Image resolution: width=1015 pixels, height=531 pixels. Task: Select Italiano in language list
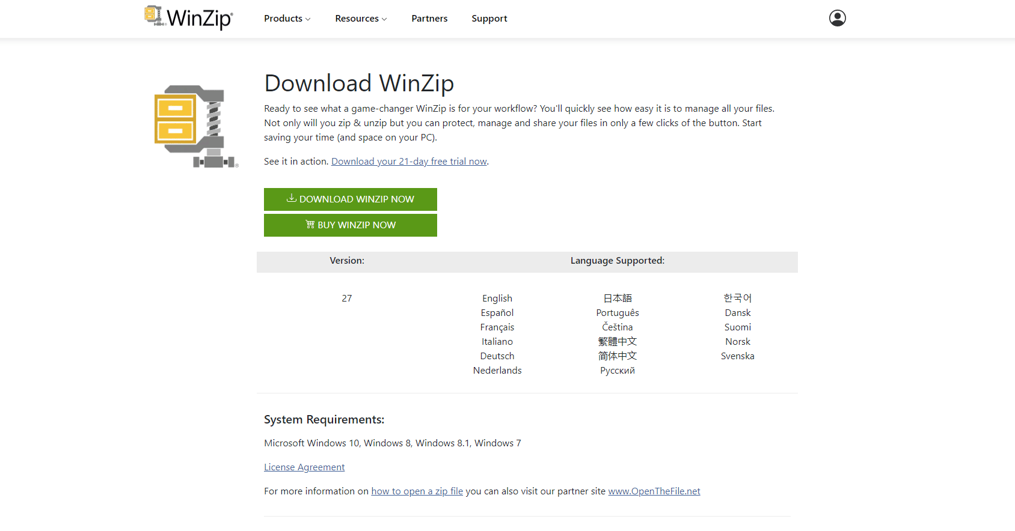[x=497, y=342]
